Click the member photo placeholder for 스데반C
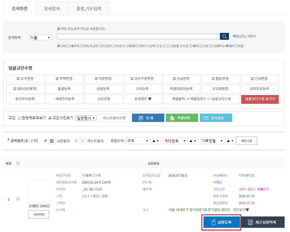 39,191
